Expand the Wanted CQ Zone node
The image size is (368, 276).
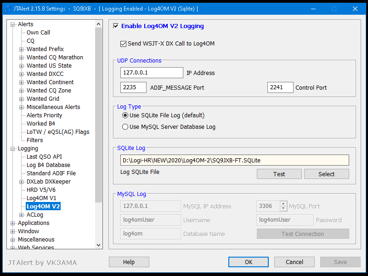coord(21,91)
